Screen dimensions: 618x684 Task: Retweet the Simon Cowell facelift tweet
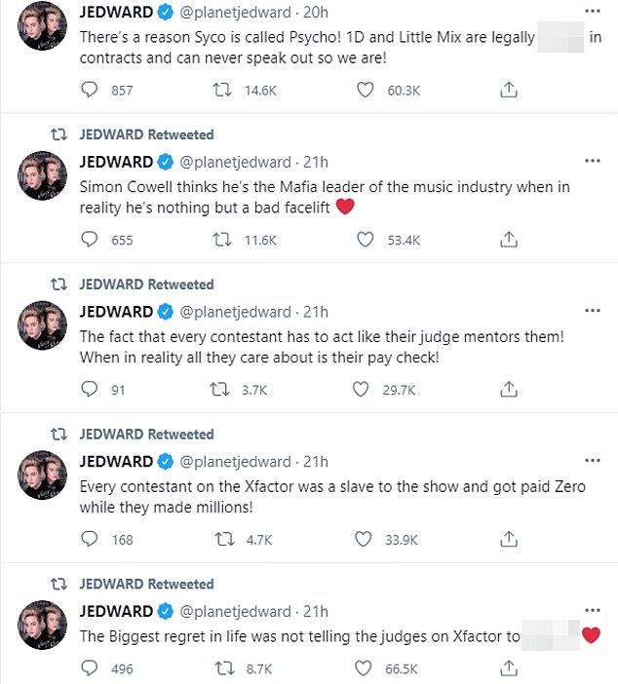(x=221, y=240)
